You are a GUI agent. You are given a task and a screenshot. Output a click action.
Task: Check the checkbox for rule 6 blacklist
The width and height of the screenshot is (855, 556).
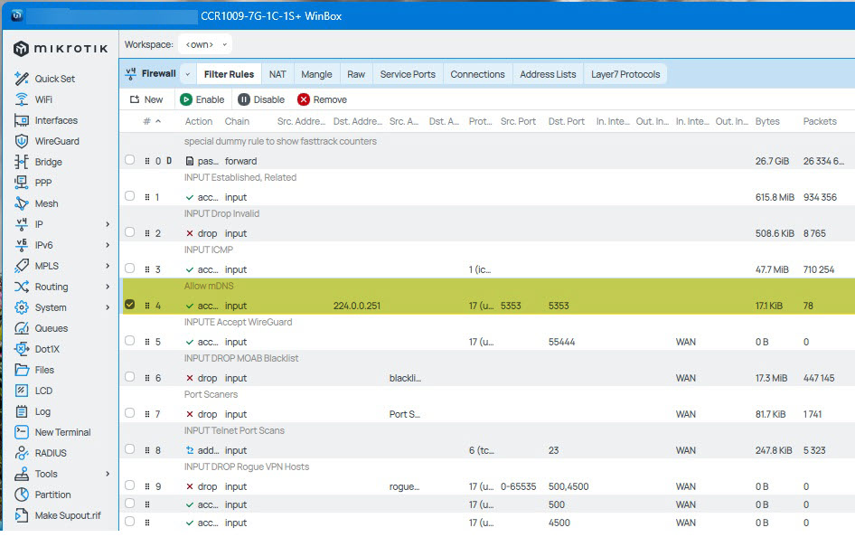(x=130, y=377)
